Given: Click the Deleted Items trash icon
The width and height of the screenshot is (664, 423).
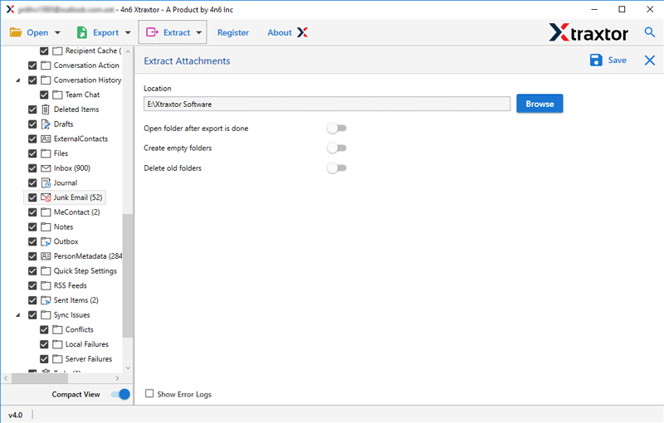Looking at the screenshot, I should pyautogui.click(x=46, y=109).
